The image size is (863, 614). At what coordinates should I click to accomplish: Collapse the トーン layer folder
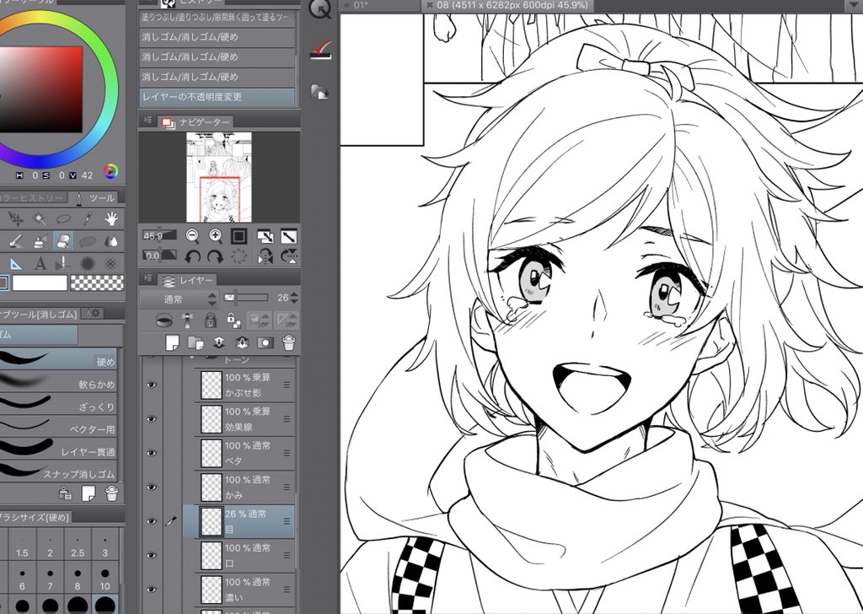click(192, 358)
